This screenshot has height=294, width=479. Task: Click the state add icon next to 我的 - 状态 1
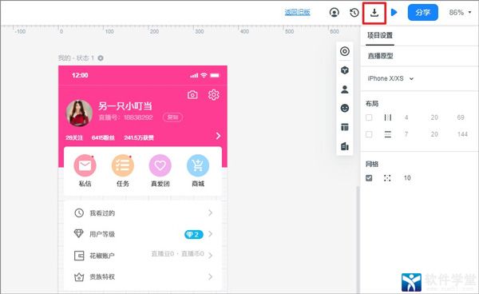point(101,58)
